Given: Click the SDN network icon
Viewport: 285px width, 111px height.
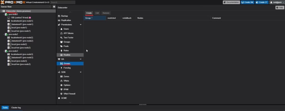Looking at the screenshot, I should [59, 72].
